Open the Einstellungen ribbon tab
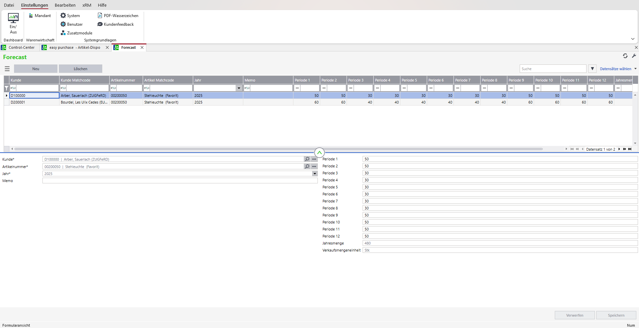Viewport: 639px width, 328px height. point(34,5)
